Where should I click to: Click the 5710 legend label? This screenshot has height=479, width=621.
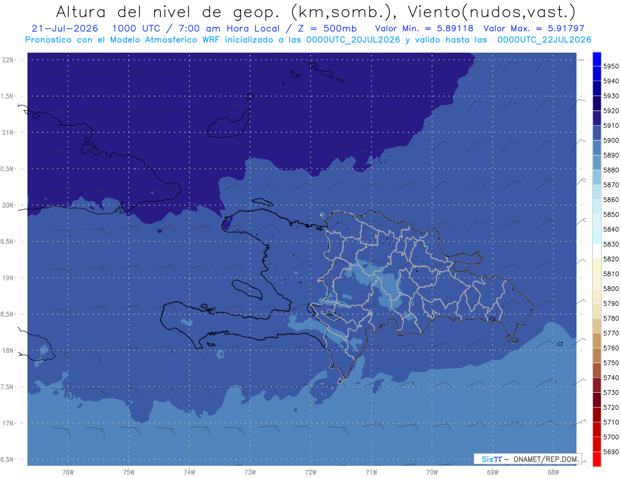click(x=611, y=422)
